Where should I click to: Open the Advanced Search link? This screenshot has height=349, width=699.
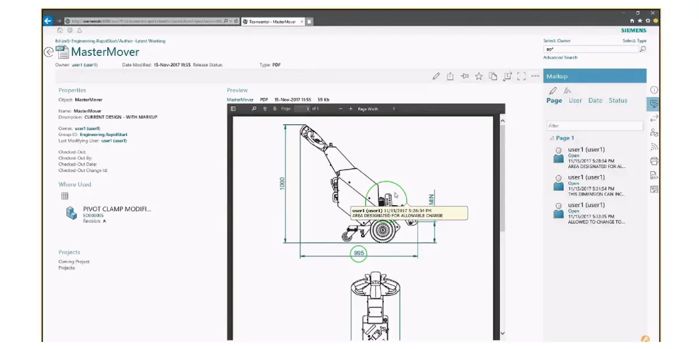click(x=560, y=58)
